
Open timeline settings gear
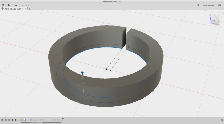click(x=222, y=120)
